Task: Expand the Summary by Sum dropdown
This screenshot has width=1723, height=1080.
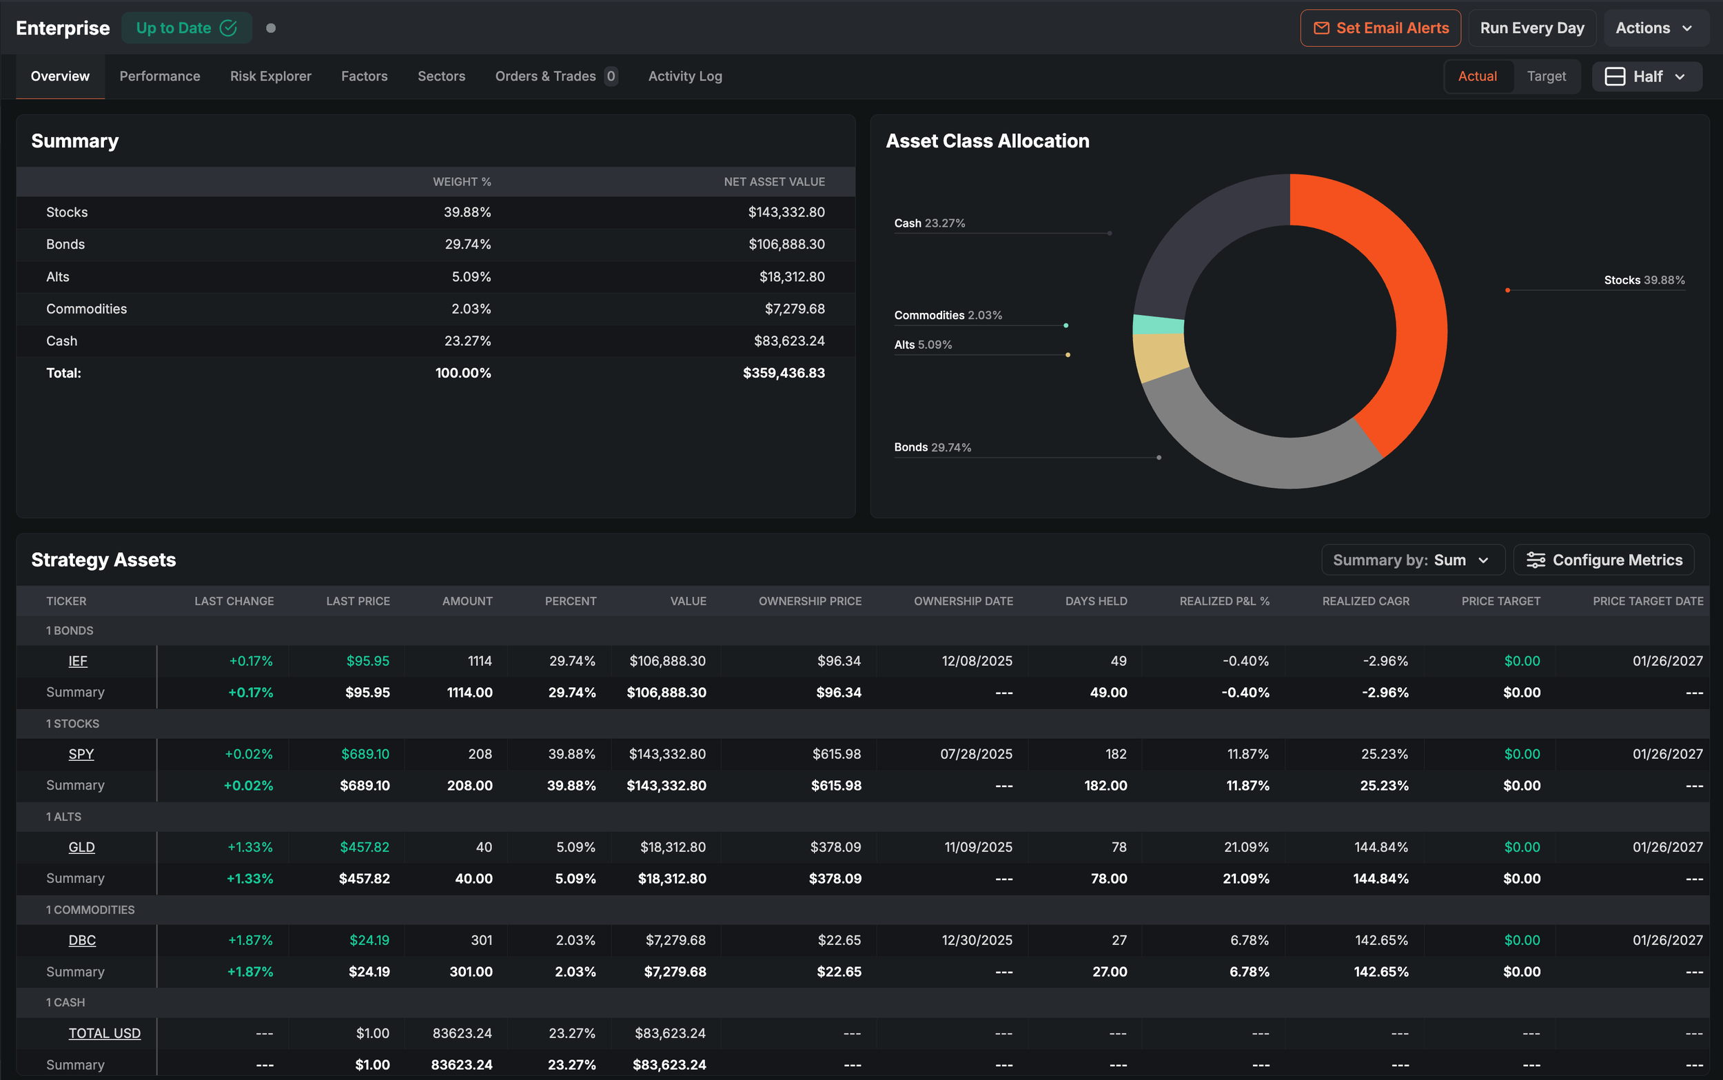Action: click(x=1411, y=560)
